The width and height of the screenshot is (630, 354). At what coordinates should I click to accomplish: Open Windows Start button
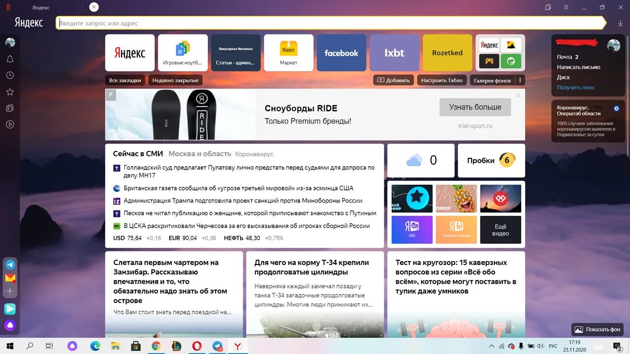tap(10, 346)
